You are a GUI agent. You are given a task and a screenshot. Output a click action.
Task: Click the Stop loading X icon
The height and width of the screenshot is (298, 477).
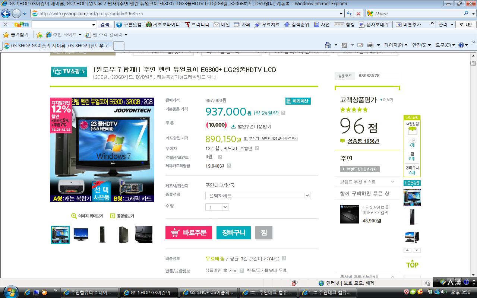[x=358, y=13]
